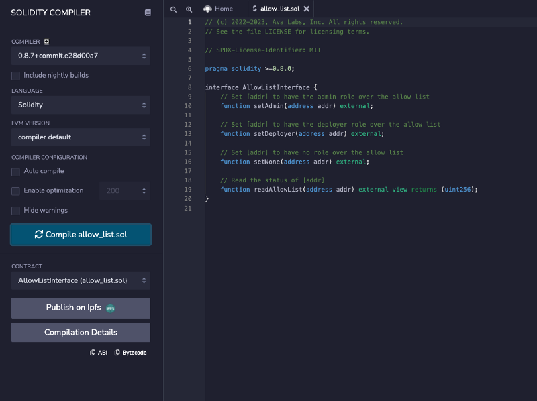Viewport: 537px width, 401px height.
Task: Click the Solidity file icon on the allow_list.sol tab
Action: point(255,9)
